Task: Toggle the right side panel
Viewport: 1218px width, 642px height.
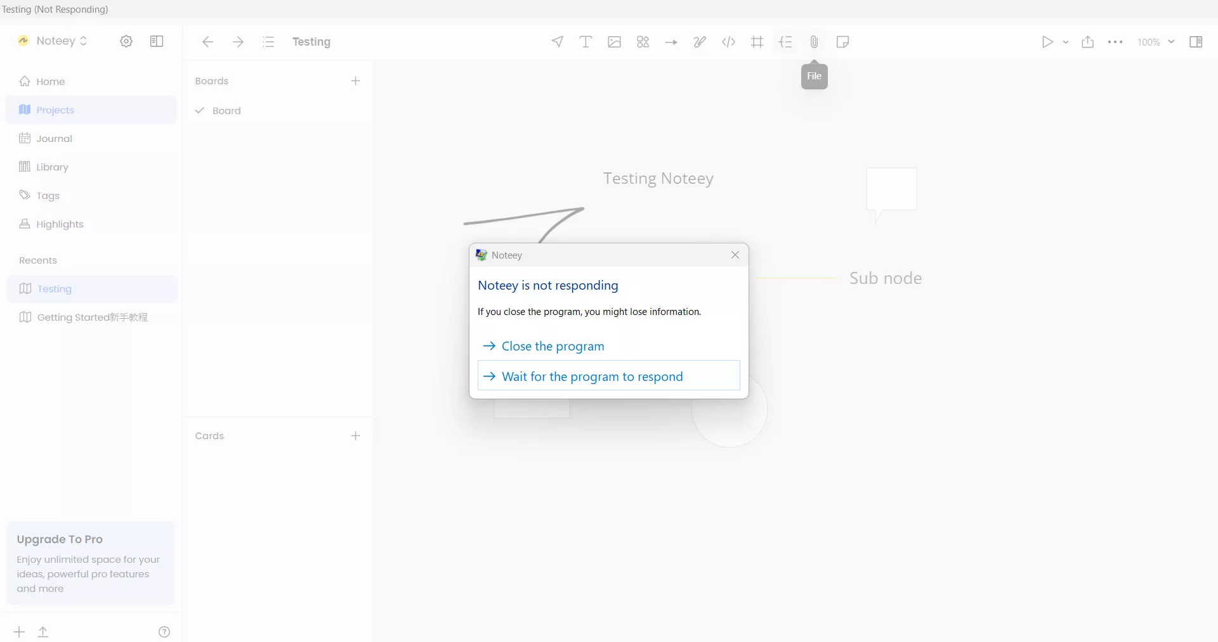Action: pos(1196,42)
